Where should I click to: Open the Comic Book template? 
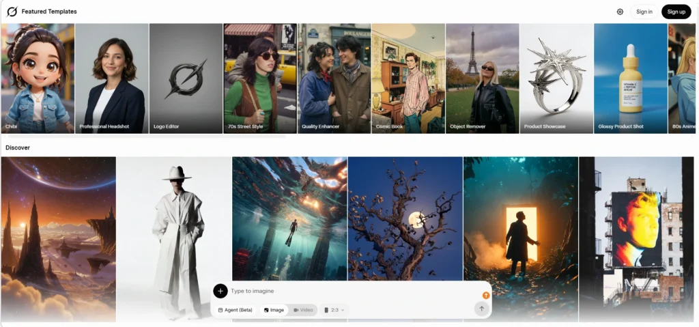[x=408, y=79]
